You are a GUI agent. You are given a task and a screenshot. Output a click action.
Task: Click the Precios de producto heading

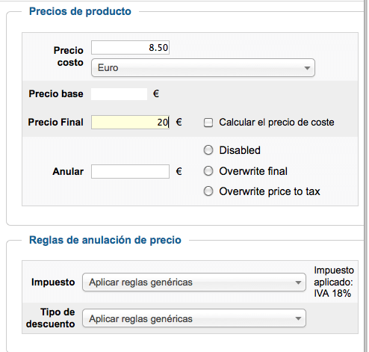pyautogui.click(x=80, y=11)
